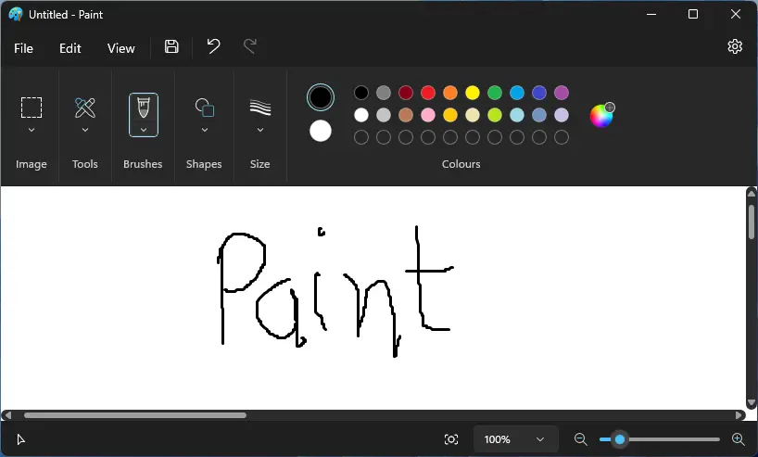Image resolution: width=758 pixels, height=457 pixels.
Task: Select Colour 2 white secondary swatch
Action: click(320, 131)
